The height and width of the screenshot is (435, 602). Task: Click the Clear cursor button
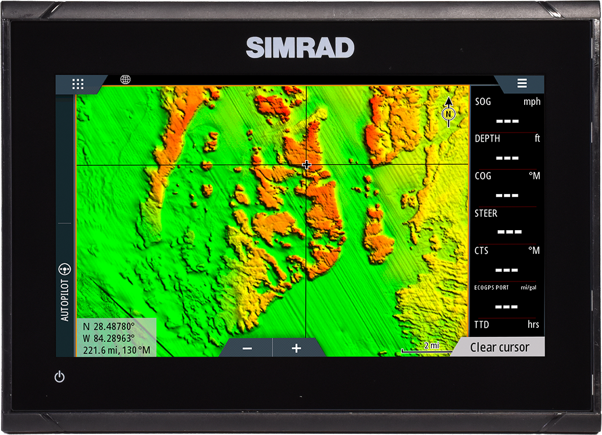click(x=499, y=348)
